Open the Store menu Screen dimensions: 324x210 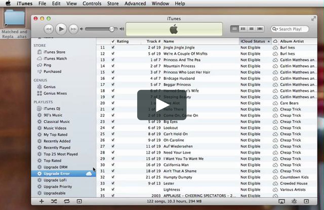113,4
